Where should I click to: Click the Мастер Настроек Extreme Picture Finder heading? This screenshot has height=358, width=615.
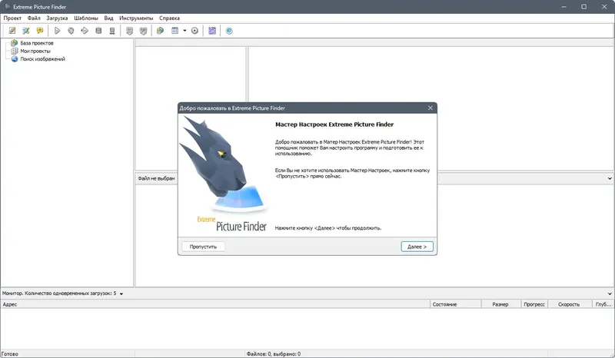pos(334,124)
